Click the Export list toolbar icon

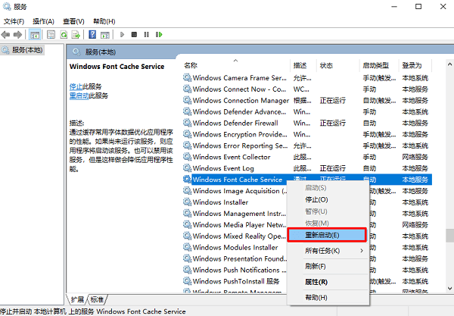pyautogui.click(x=76, y=35)
